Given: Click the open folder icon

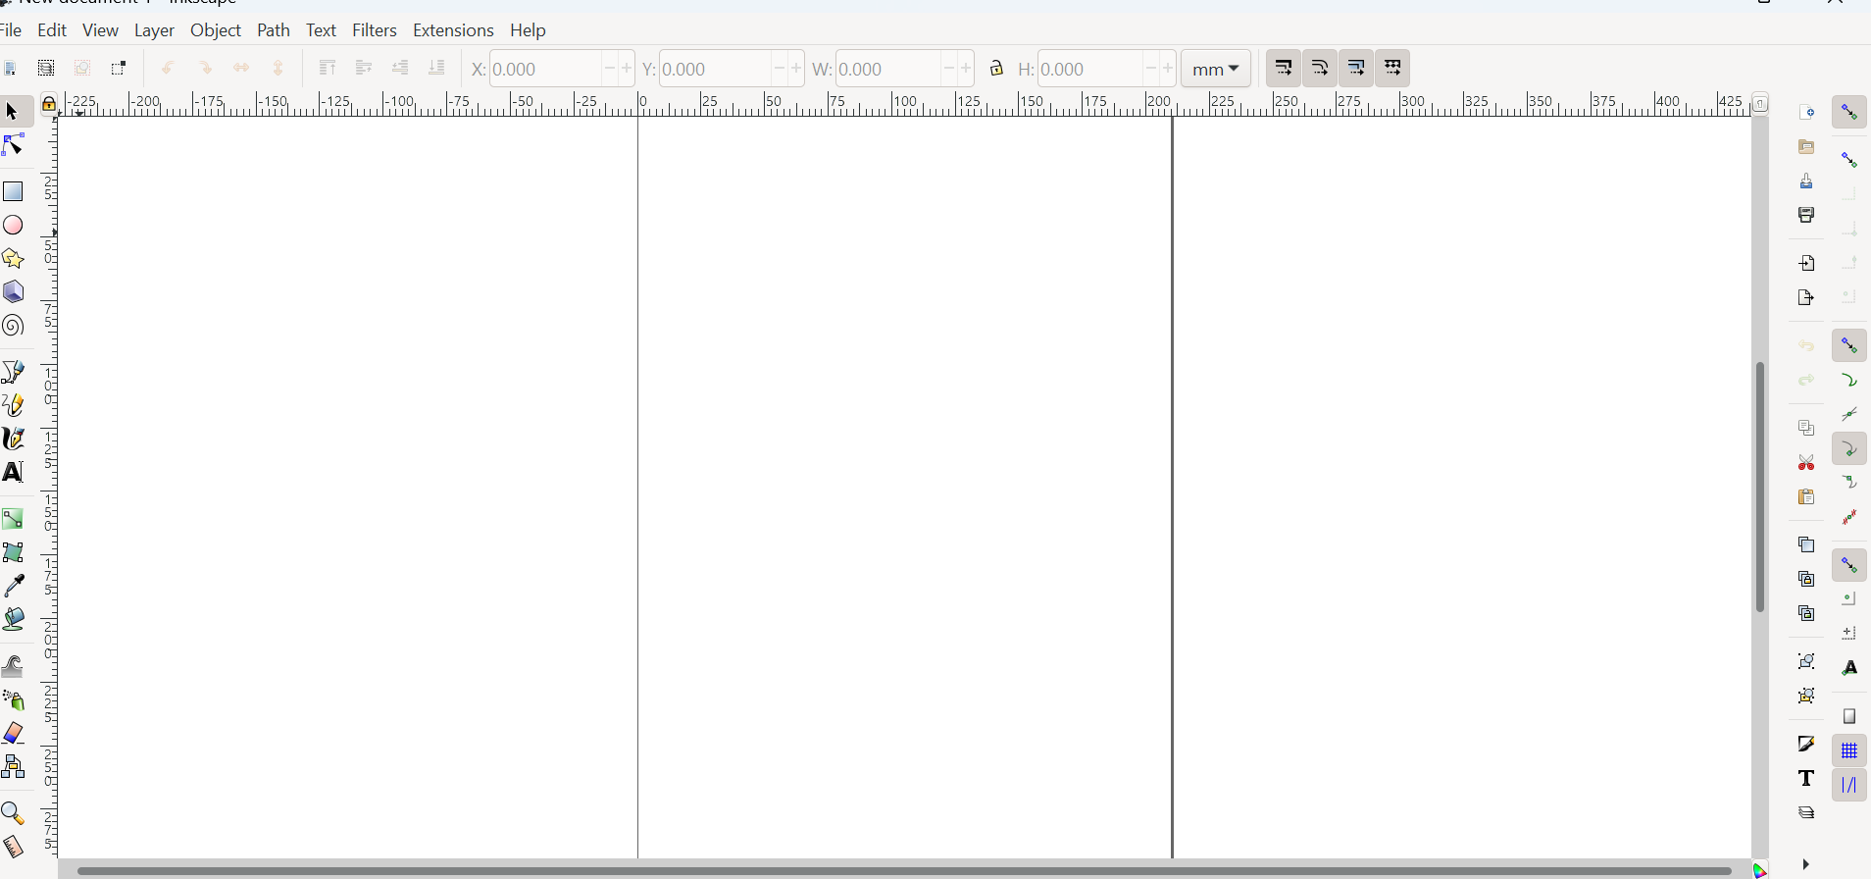Looking at the screenshot, I should coord(1806,147).
